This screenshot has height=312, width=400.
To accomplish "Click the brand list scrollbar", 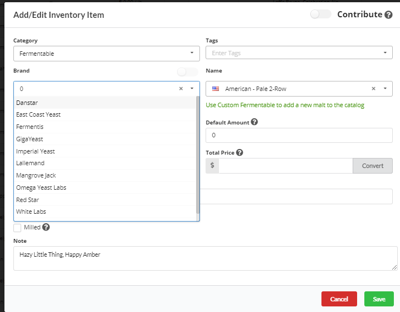I will coord(197,155).
